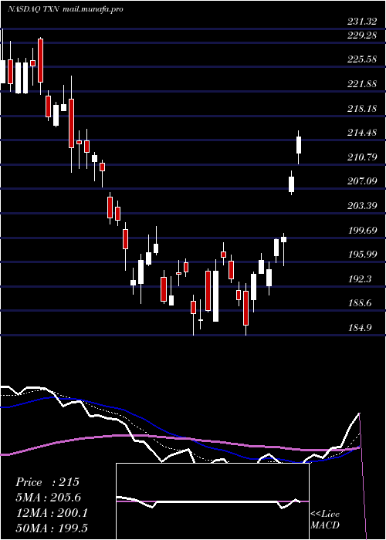Click the 229.28 price level label
386x540 pixels.
point(361,35)
